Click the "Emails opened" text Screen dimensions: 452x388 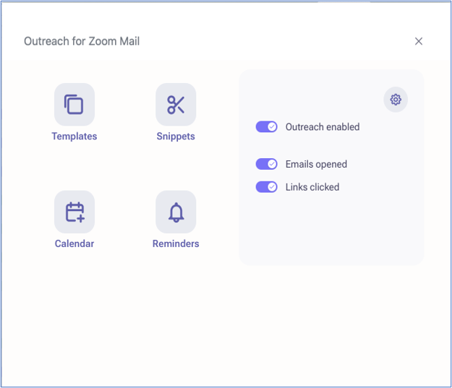pos(316,164)
